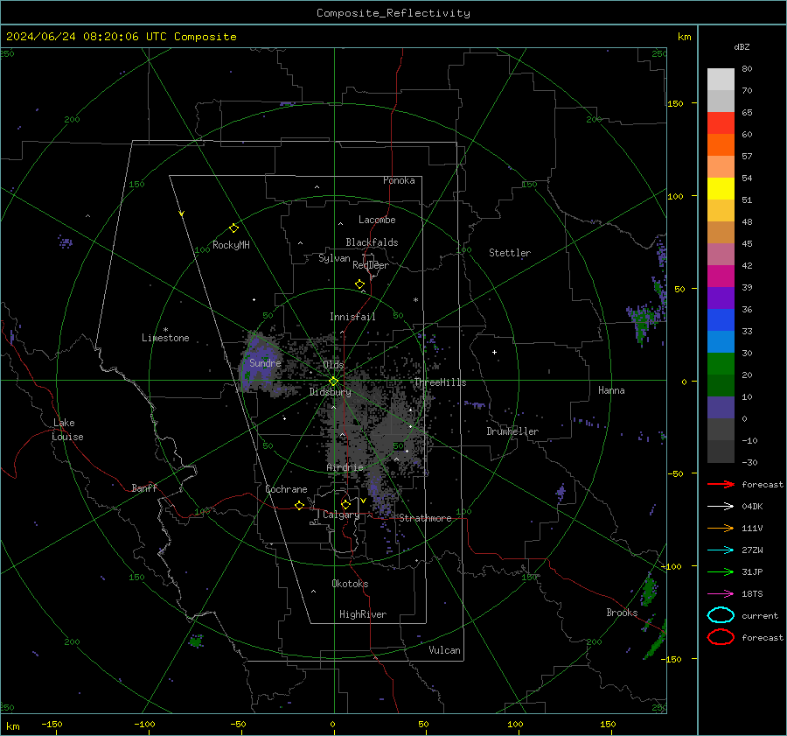Viewport: 787px width, 736px height.
Task: Click the Composite_Reflectivity title
Action: (393, 13)
